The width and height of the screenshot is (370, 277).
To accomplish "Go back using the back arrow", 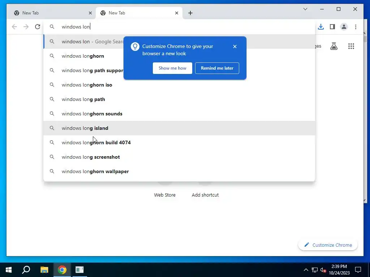I will click(x=14, y=27).
